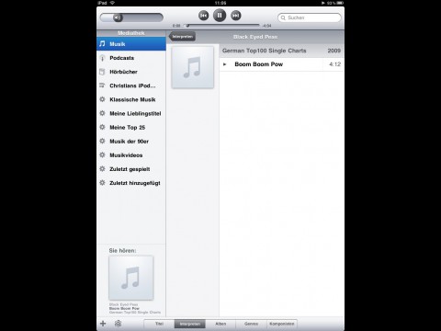Switch to the Komponisten tab
Image resolution: width=441 pixels, height=331 pixels.
click(x=282, y=324)
